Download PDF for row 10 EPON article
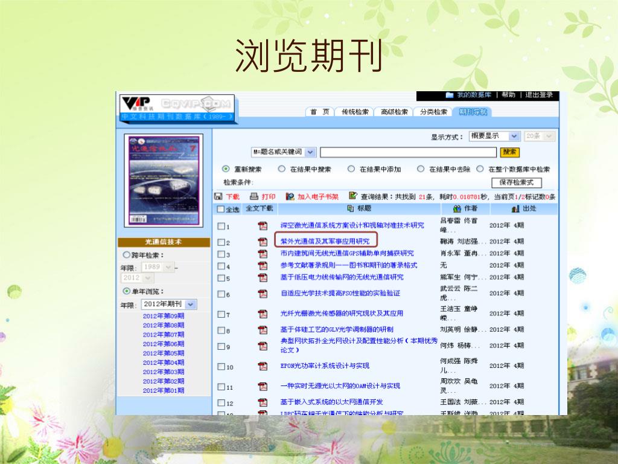 coord(263,366)
